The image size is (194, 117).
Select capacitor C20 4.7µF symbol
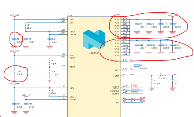click(26, 104)
